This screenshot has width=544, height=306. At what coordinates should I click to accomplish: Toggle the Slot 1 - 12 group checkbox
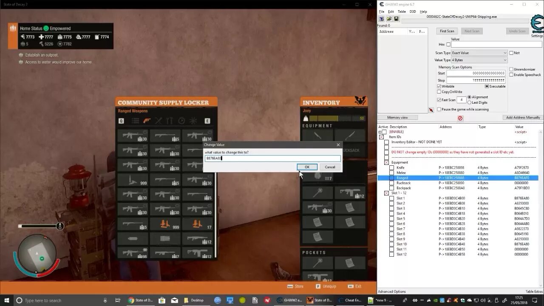coord(386,193)
